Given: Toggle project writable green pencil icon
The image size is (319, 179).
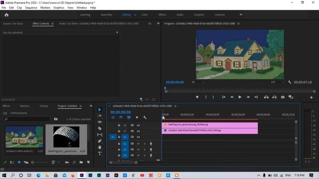Looking at the screenshot, I should point(5,162).
